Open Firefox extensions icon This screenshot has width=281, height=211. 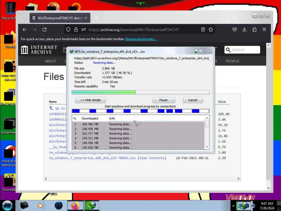(254, 29)
